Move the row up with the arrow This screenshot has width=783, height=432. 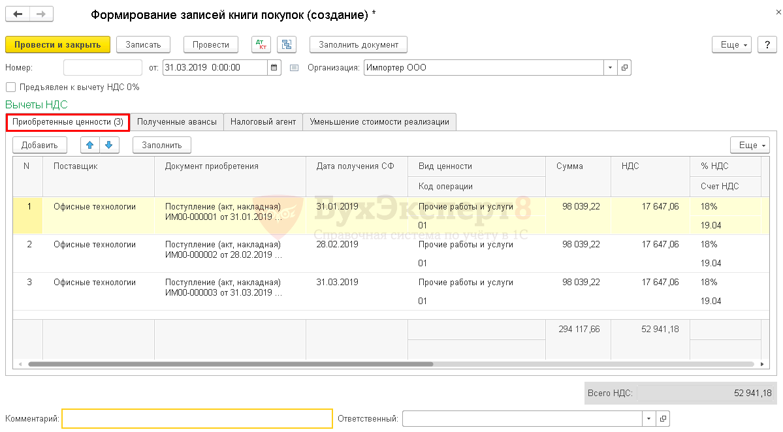[x=90, y=145]
